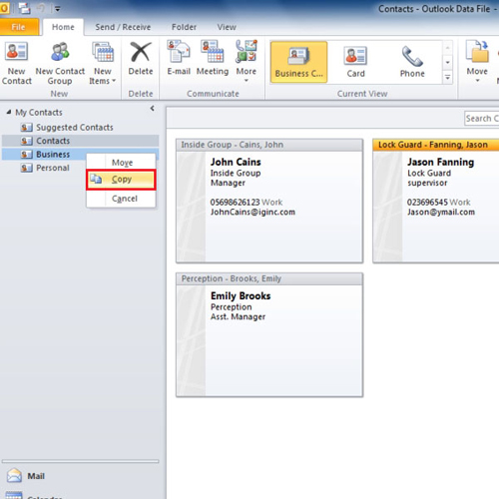
Task: Open the Send / Receive tab
Action: 123,27
